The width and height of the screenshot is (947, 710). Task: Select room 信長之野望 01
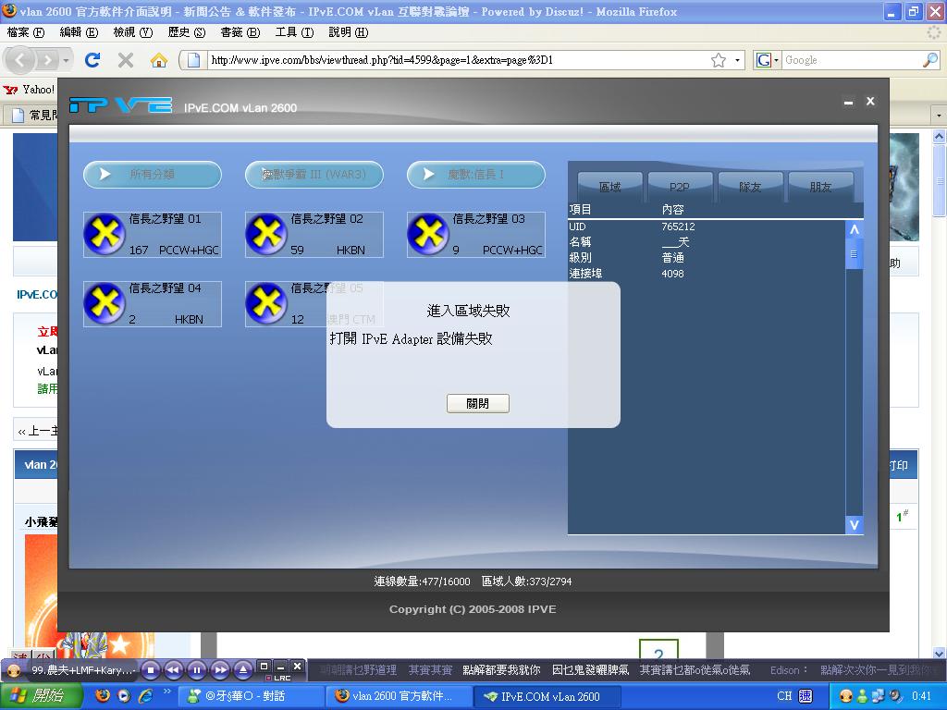(153, 234)
